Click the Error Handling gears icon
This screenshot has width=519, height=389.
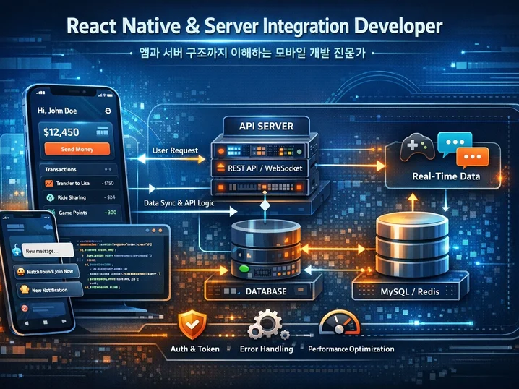click(x=265, y=326)
